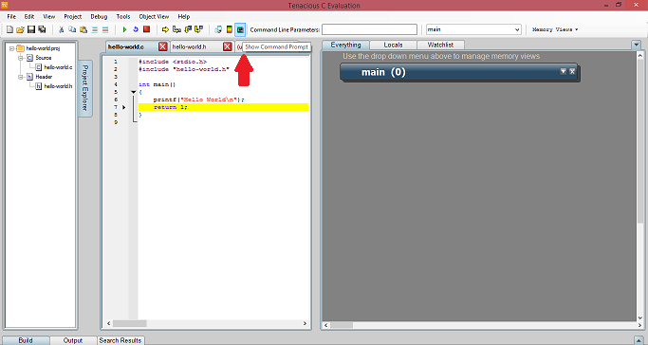
Task: Open the Build bottom tab
Action: (26, 340)
